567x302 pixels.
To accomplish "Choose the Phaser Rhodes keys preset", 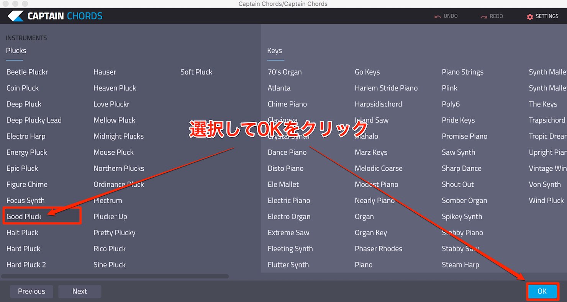I will 379,249.
